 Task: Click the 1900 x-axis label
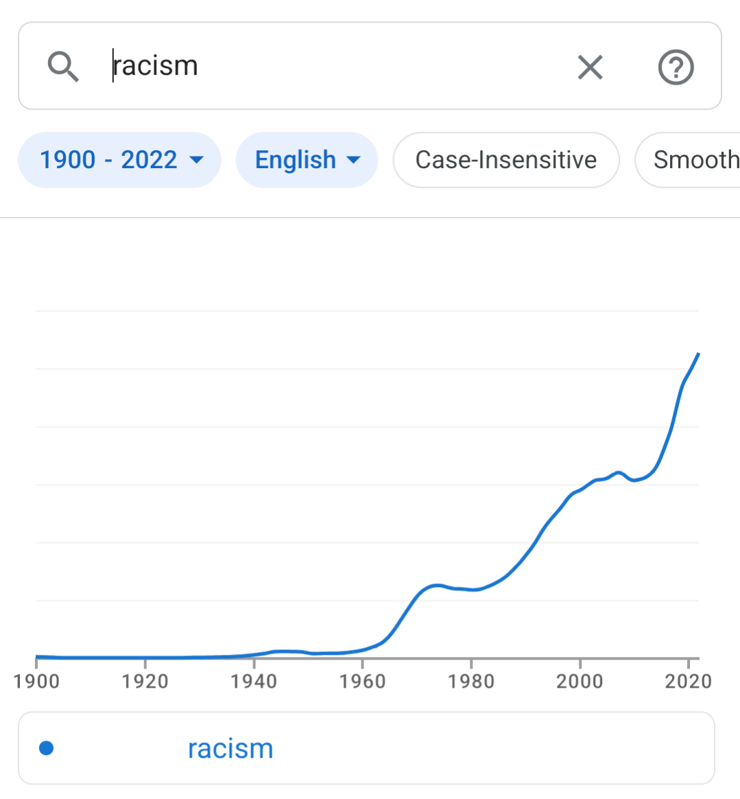[x=36, y=682]
